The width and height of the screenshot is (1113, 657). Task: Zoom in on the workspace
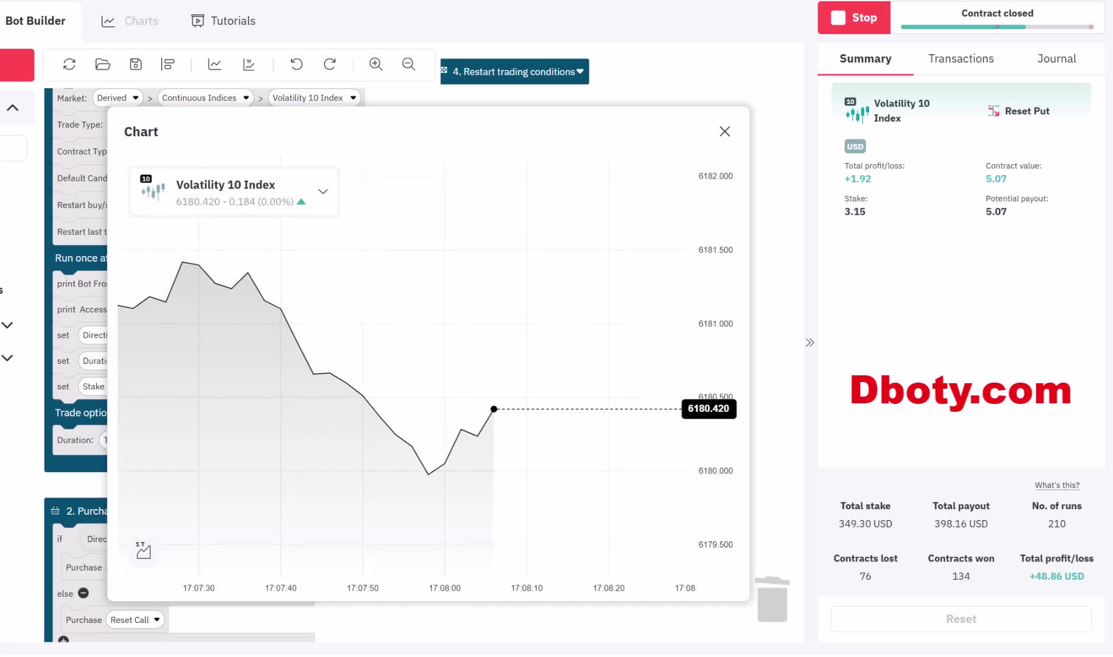[376, 64]
